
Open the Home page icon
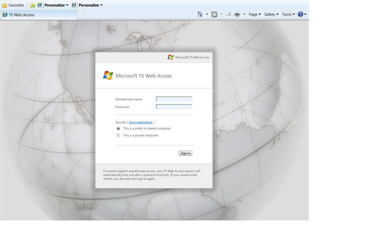click(200, 14)
